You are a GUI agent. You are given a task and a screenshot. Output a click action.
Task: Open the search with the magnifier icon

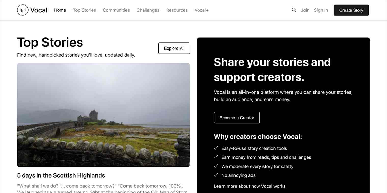pyautogui.click(x=294, y=10)
